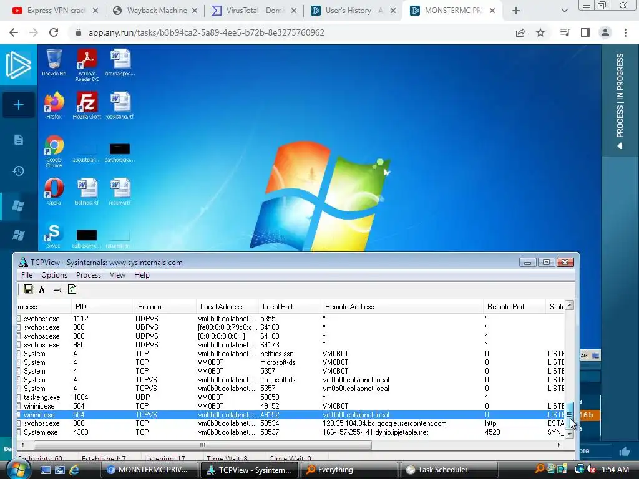Open the View menu in TCPView
Viewport: 639px width, 479px height.
[x=117, y=275]
